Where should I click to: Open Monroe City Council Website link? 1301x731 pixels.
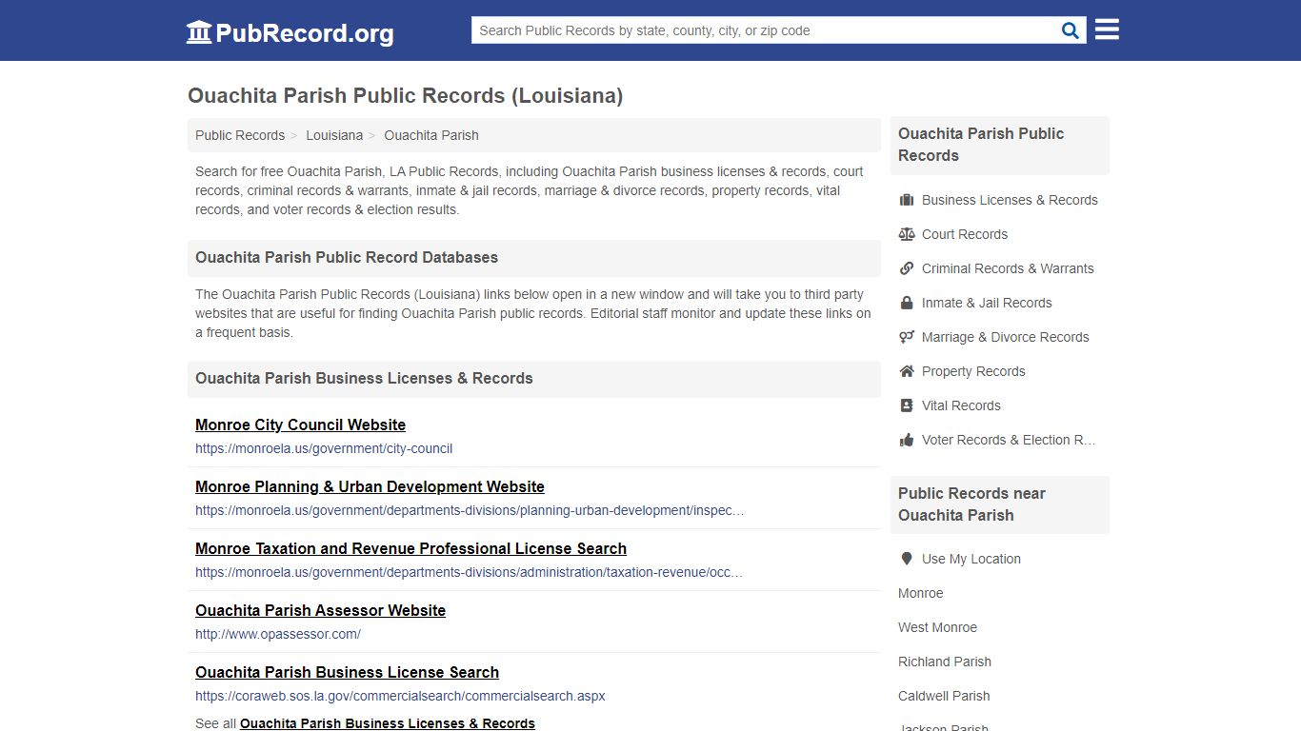300,425
